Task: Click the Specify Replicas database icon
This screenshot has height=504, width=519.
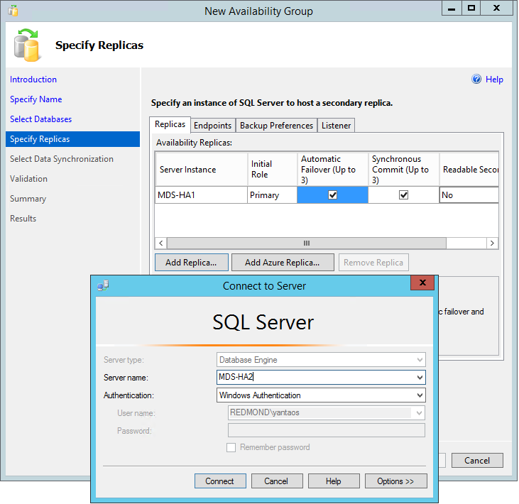Action: pyautogui.click(x=27, y=45)
